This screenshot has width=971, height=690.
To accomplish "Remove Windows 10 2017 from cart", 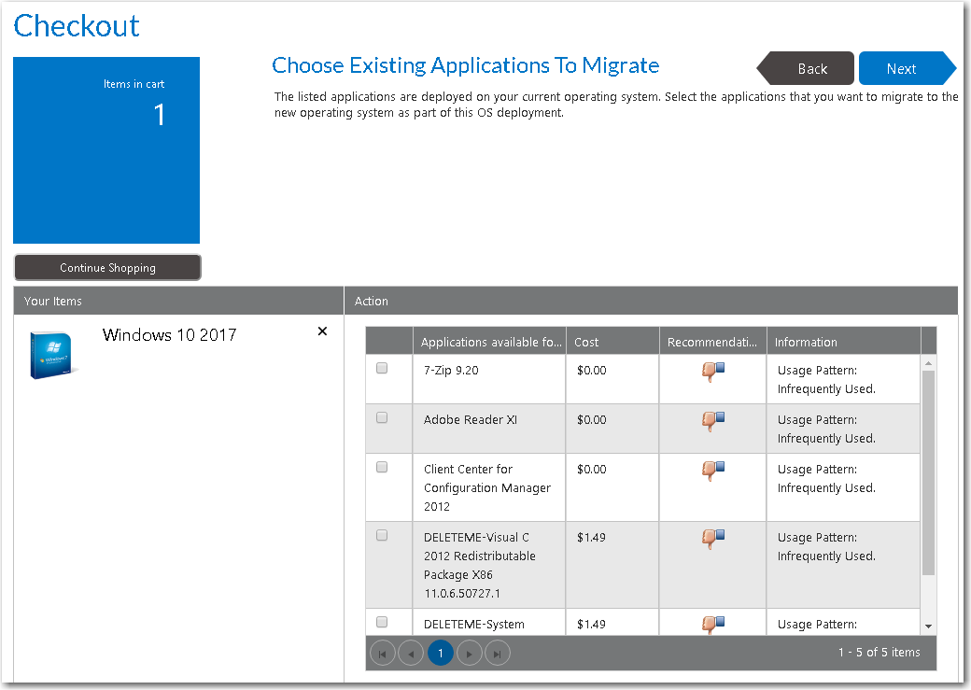I will (322, 331).
